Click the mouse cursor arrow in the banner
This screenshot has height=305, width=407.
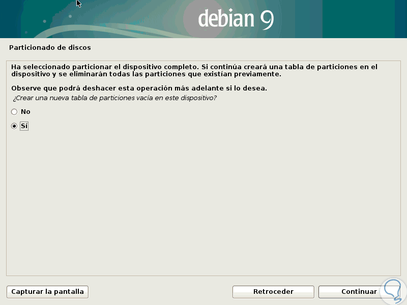coord(79,4)
